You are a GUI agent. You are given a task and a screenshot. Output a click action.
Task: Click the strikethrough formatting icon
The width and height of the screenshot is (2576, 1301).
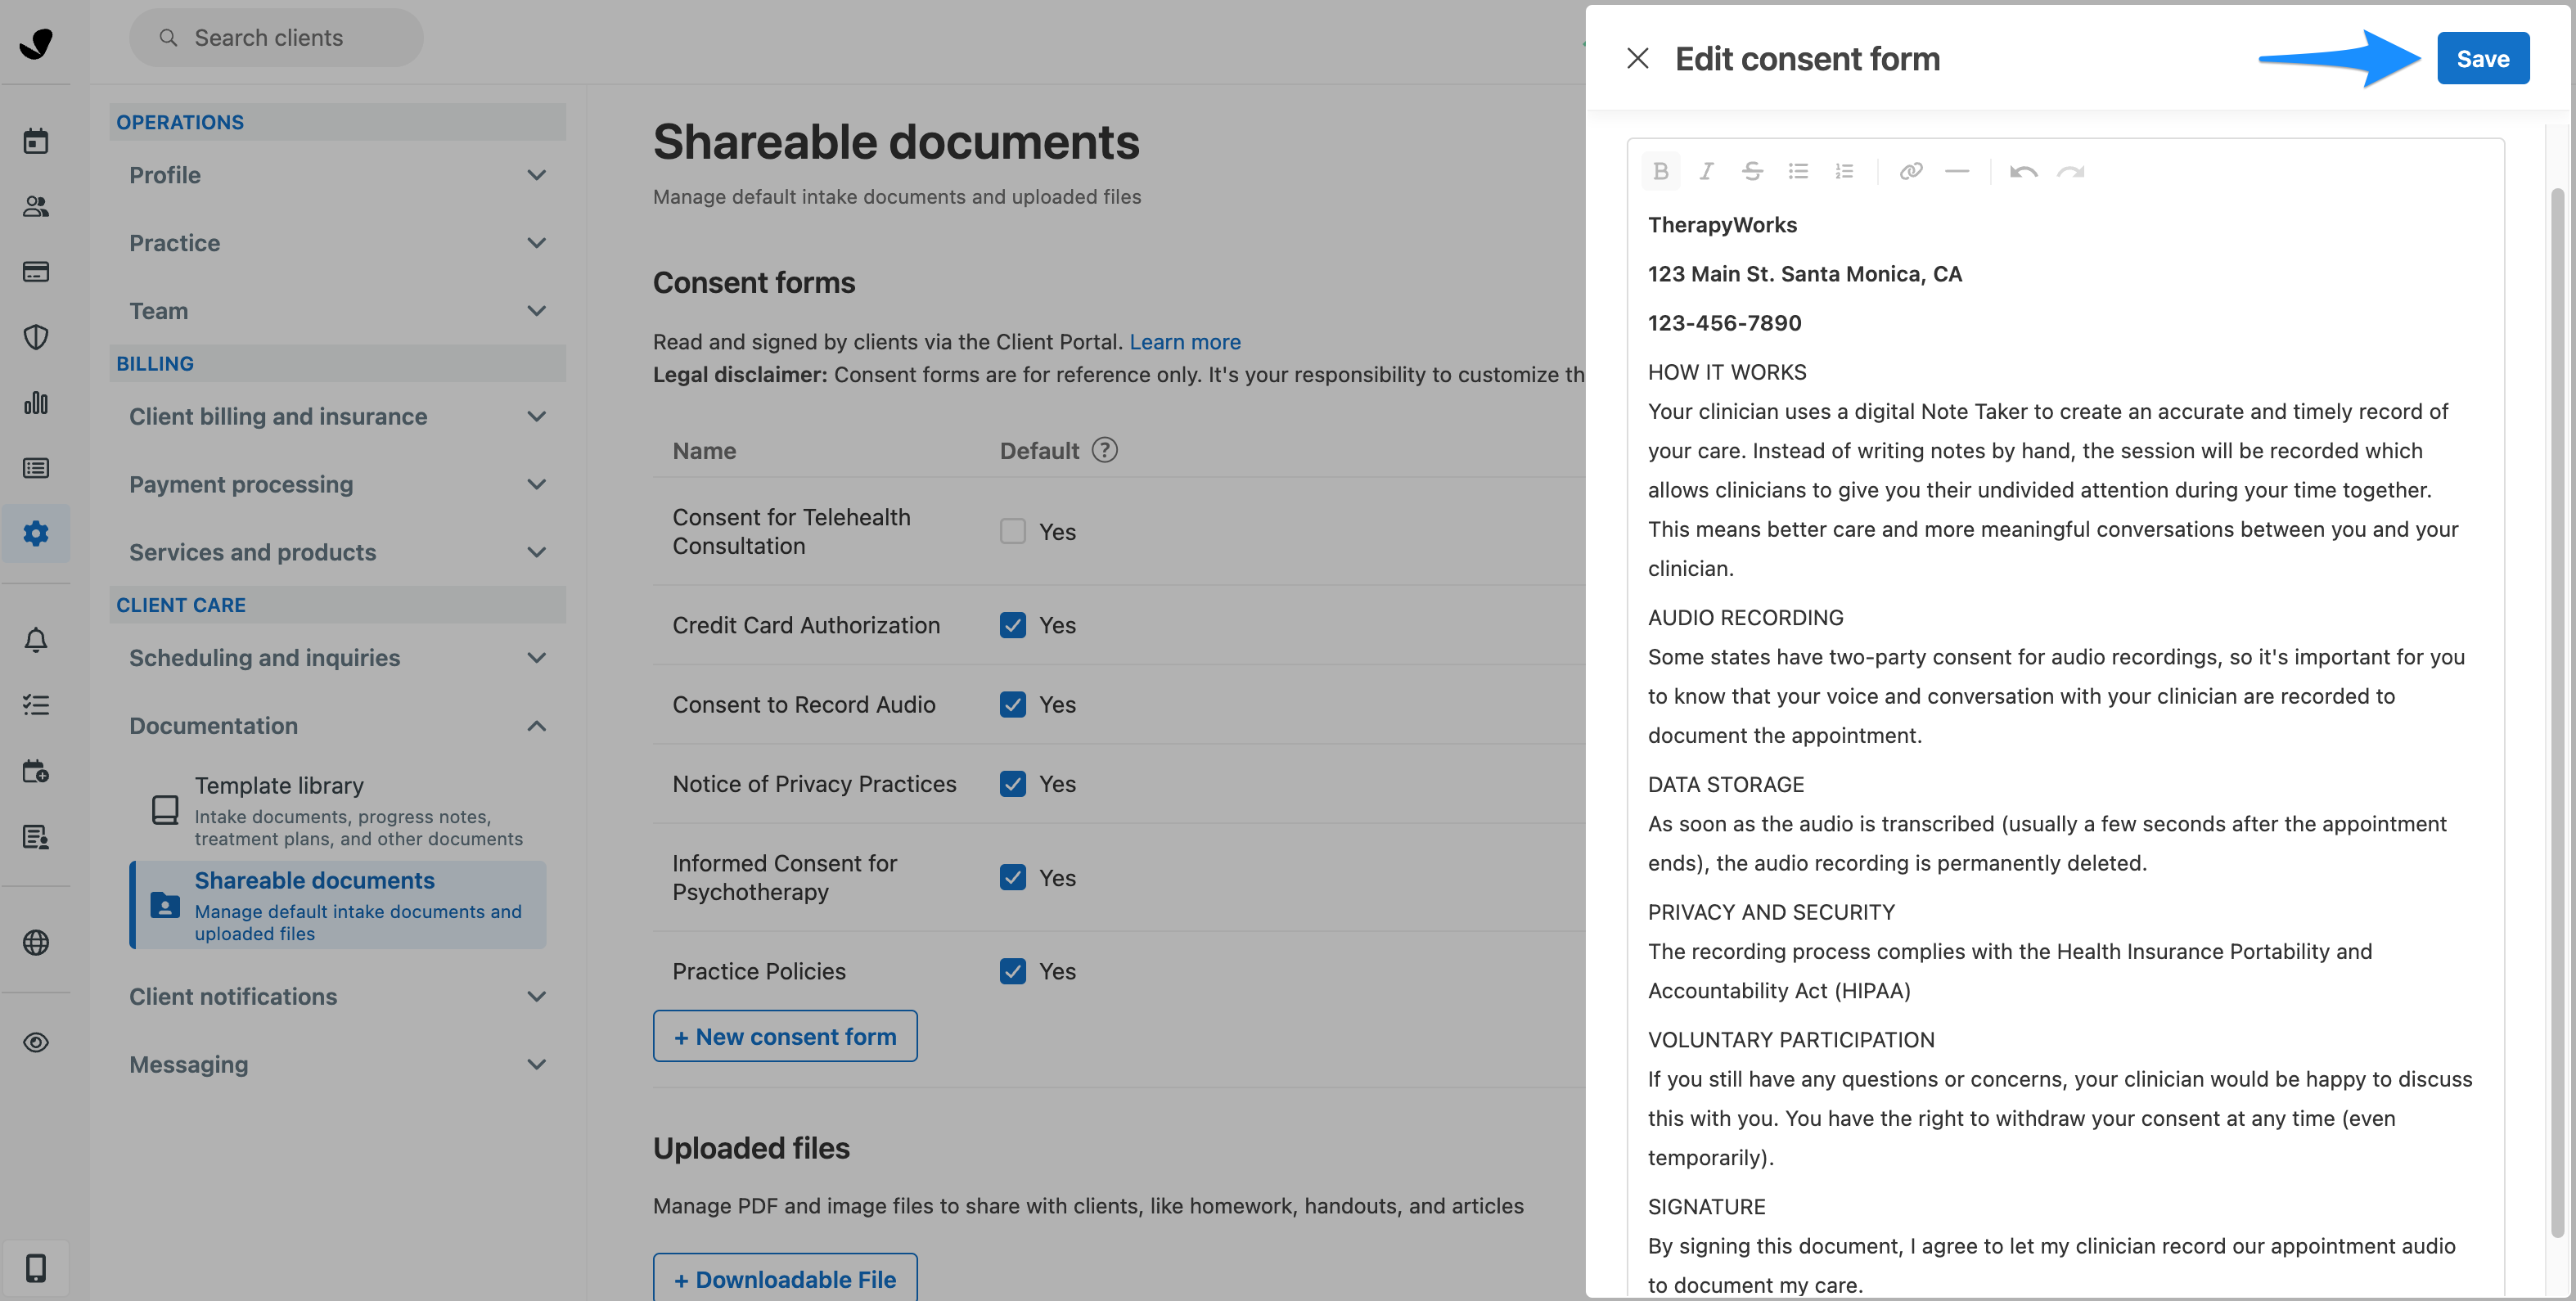tap(1752, 171)
